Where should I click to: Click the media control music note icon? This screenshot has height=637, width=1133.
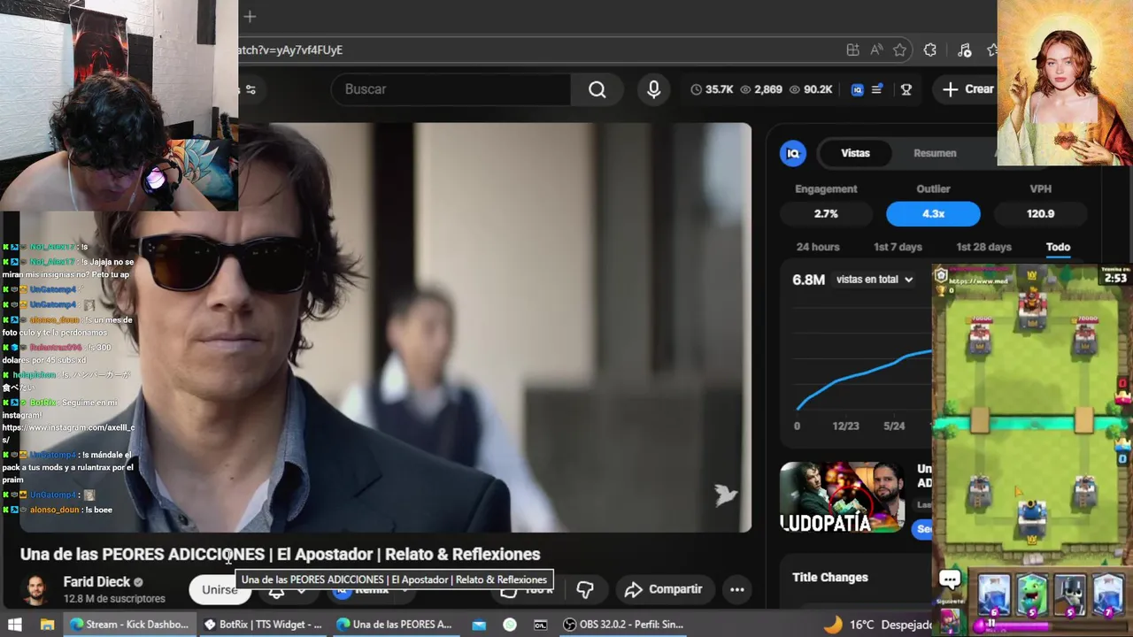[965, 50]
